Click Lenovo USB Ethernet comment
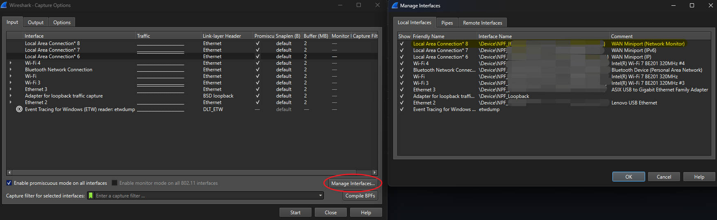The image size is (717, 220). (634, 103)
